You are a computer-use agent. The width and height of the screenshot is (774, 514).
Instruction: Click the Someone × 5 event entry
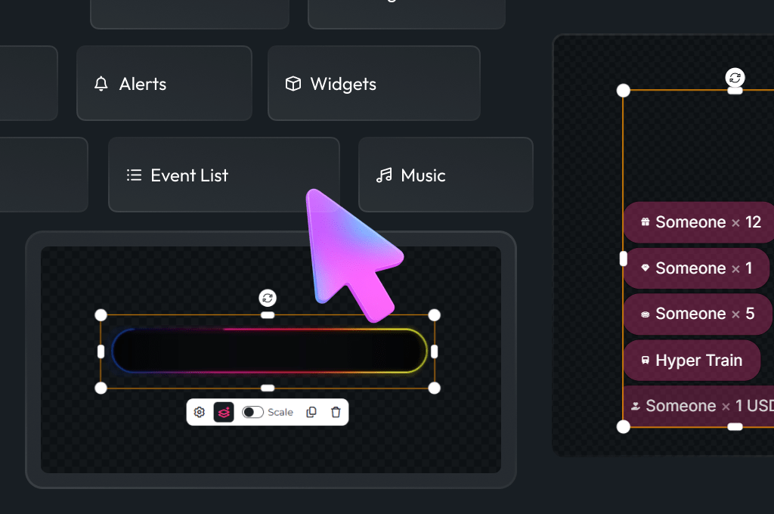point(698,314)
